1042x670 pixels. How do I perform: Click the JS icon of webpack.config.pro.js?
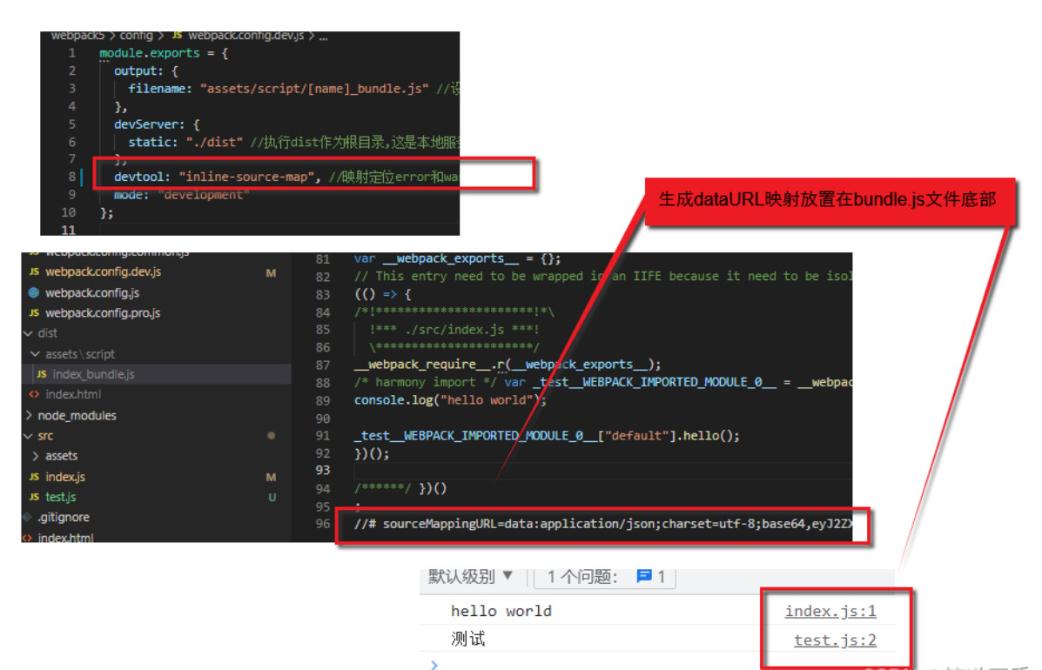(34, 312)
